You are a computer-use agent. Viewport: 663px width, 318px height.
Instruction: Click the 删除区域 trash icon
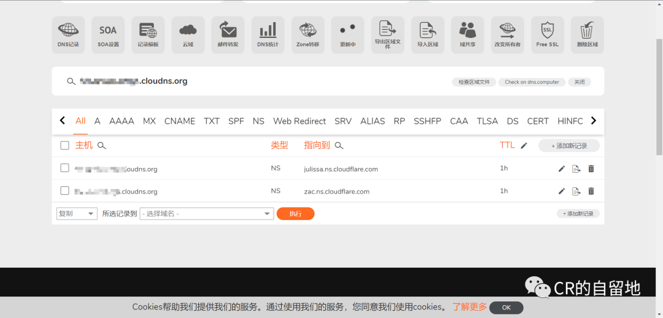point(587,34)
